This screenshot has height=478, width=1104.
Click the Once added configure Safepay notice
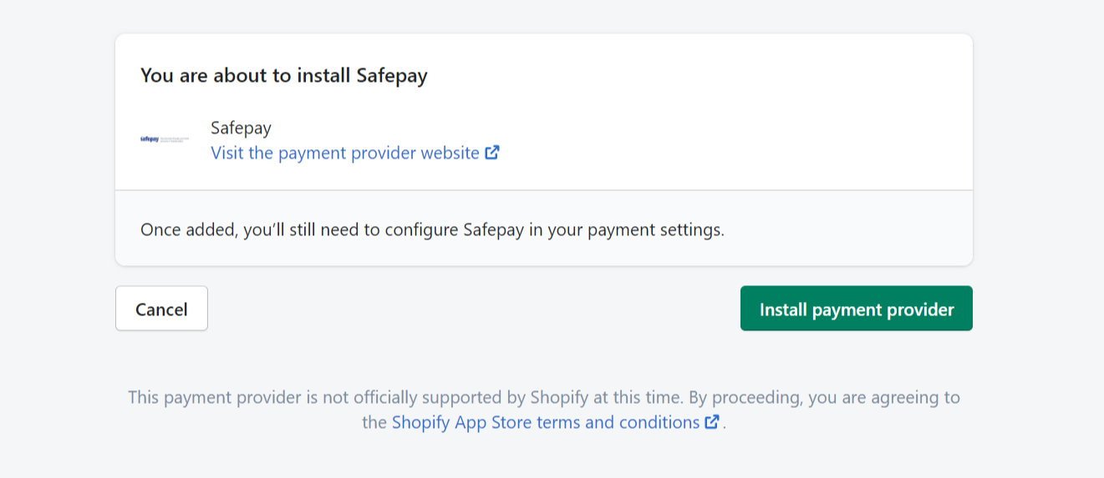[x=432, y=230]
